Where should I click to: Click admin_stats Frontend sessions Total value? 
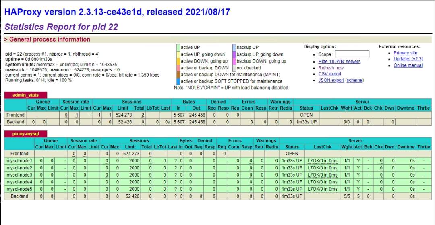click(x=142, y=115)
